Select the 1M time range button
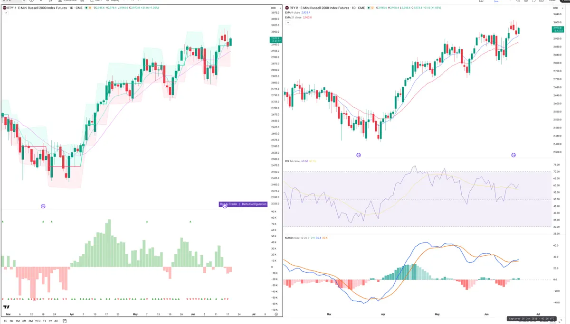The height and width of the screenshot is (324, 570). (18, 321)
